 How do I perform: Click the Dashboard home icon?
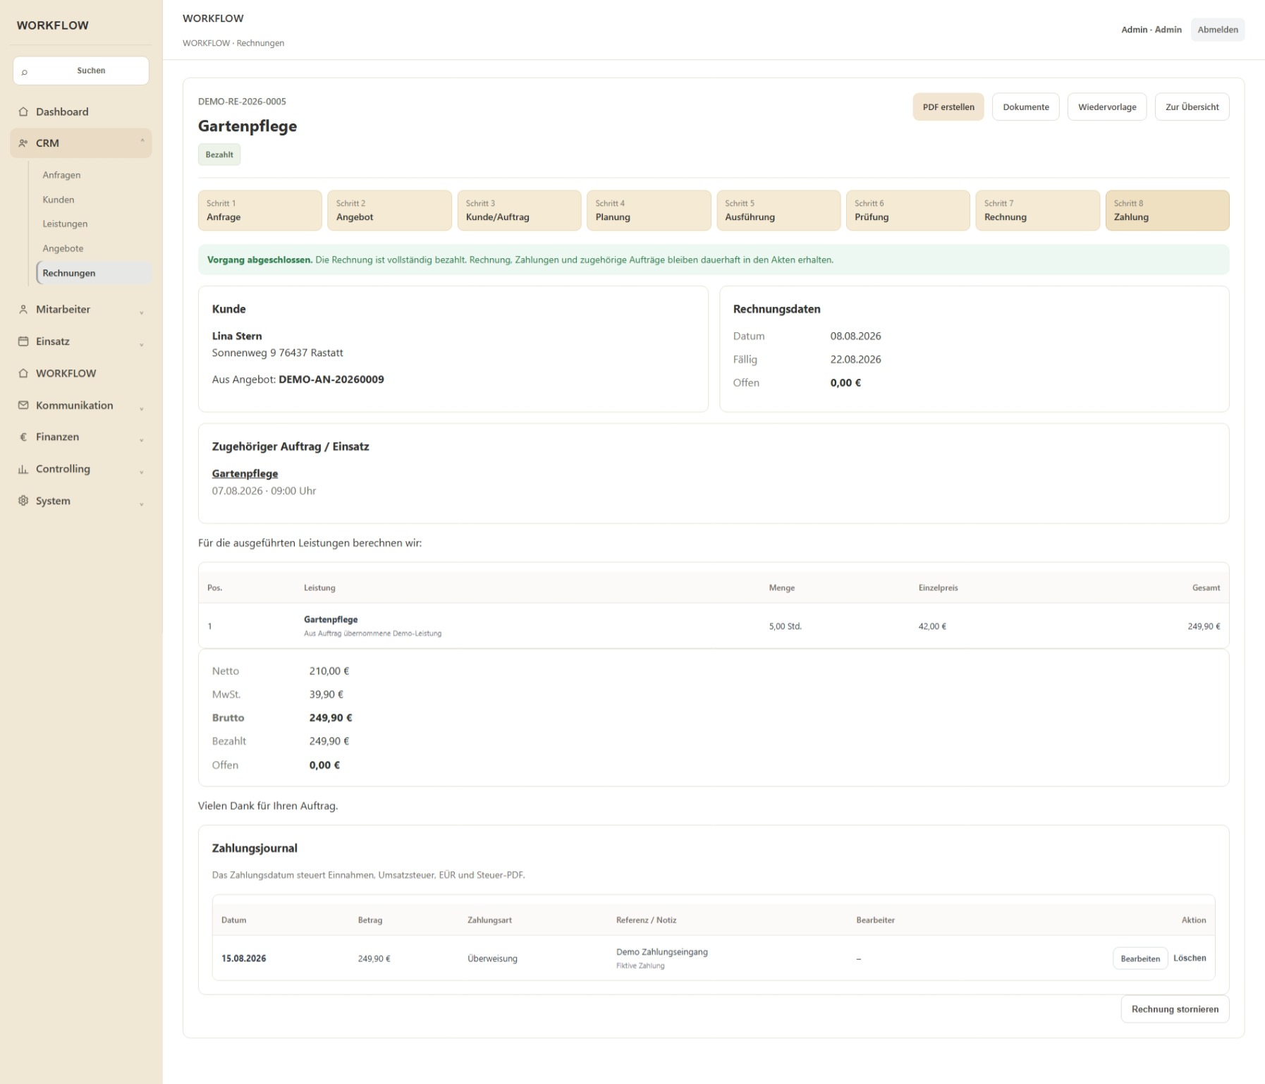pyautogui.click(x=23, y=111)
